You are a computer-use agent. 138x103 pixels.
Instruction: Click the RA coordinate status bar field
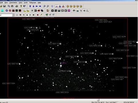98,102
